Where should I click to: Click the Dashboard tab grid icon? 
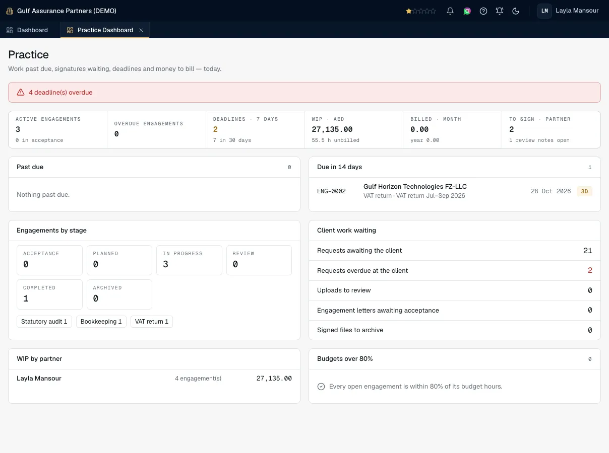click(10, 30)
